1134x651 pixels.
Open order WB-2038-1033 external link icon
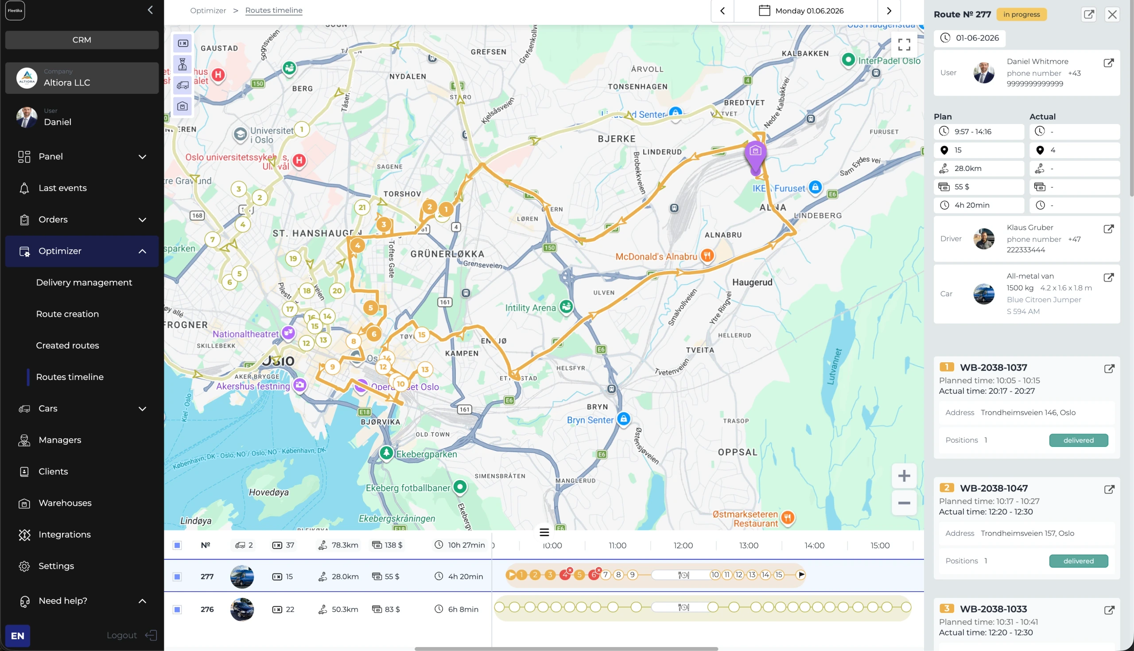[x=1109, y=610]
